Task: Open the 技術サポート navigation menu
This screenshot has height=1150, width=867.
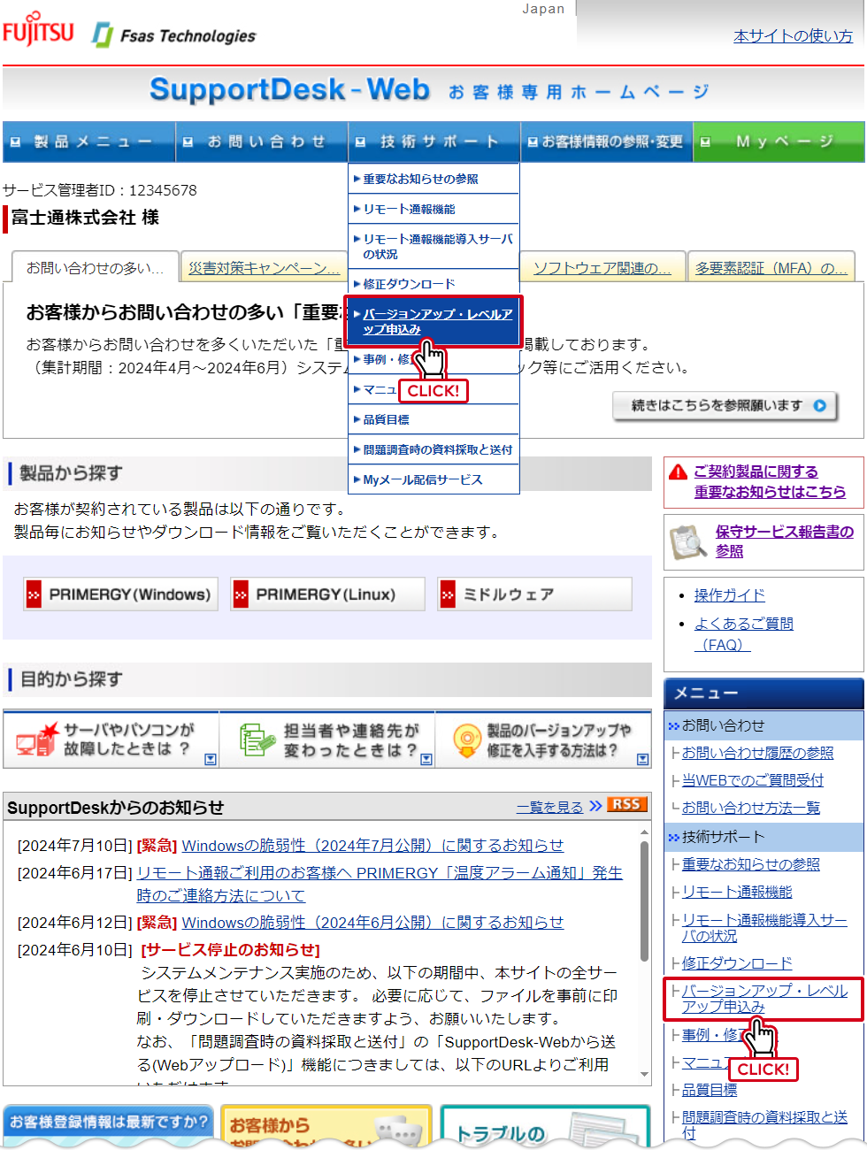Action: [x=434, y=142]
